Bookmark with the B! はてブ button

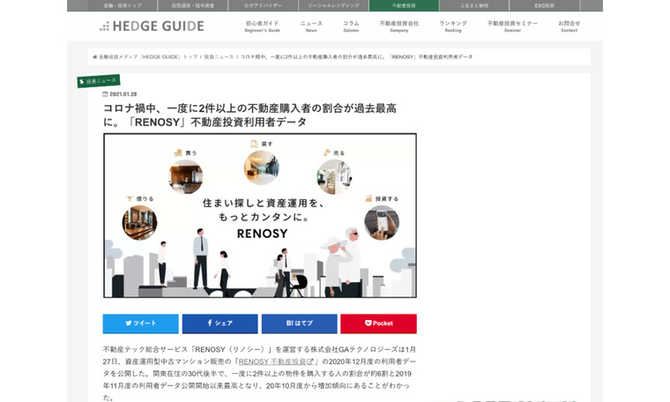299,324
